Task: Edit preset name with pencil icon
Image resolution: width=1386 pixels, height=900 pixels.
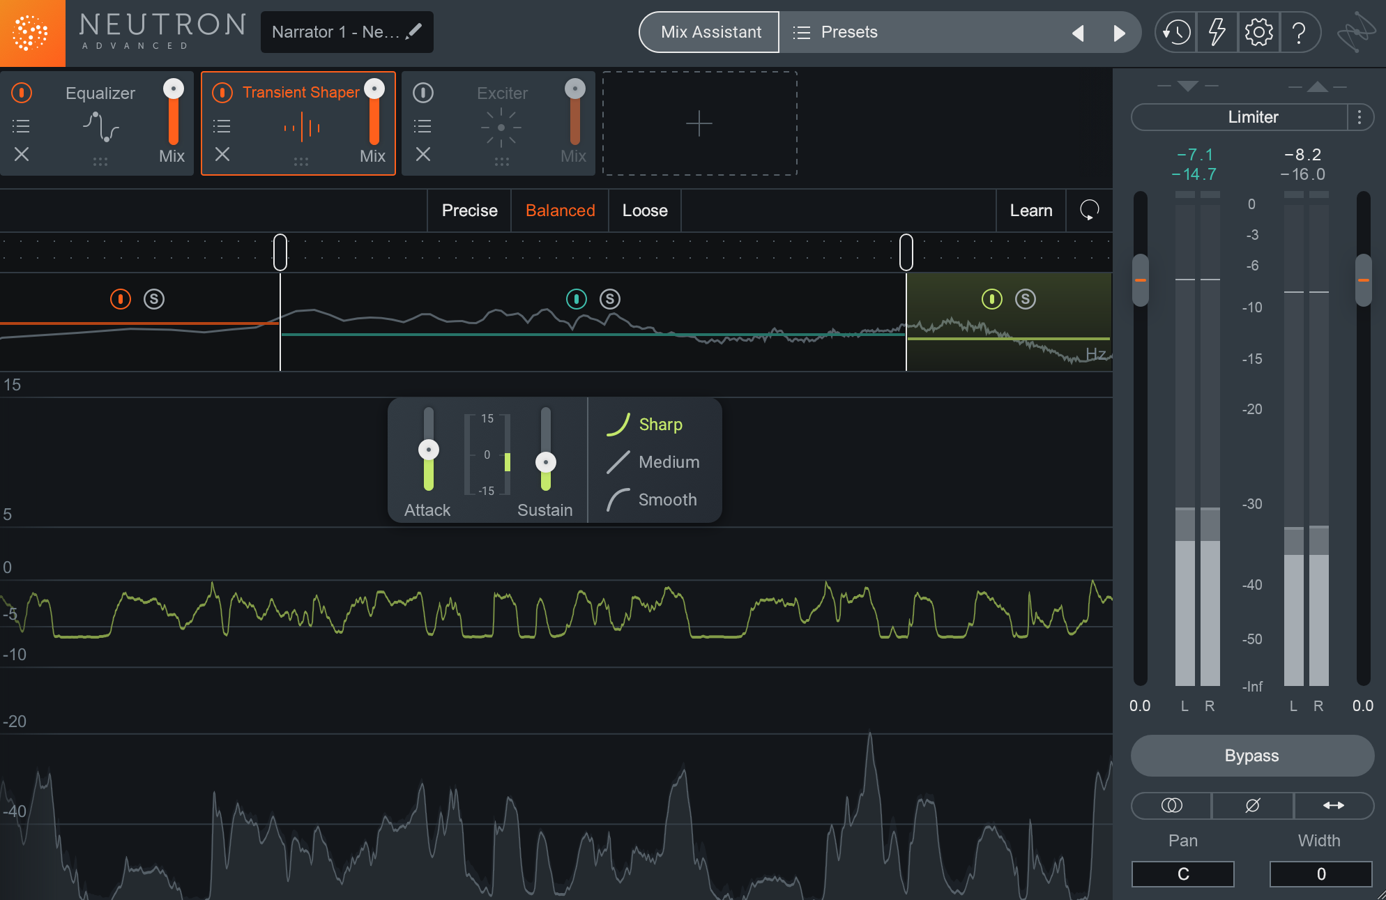Action: (x=414, y=31)
